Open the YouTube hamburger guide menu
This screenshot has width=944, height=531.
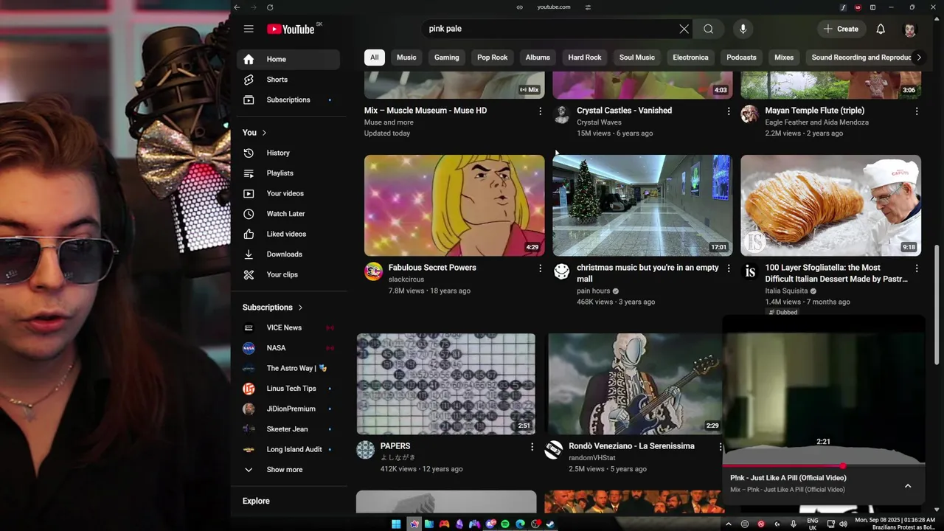249,29
